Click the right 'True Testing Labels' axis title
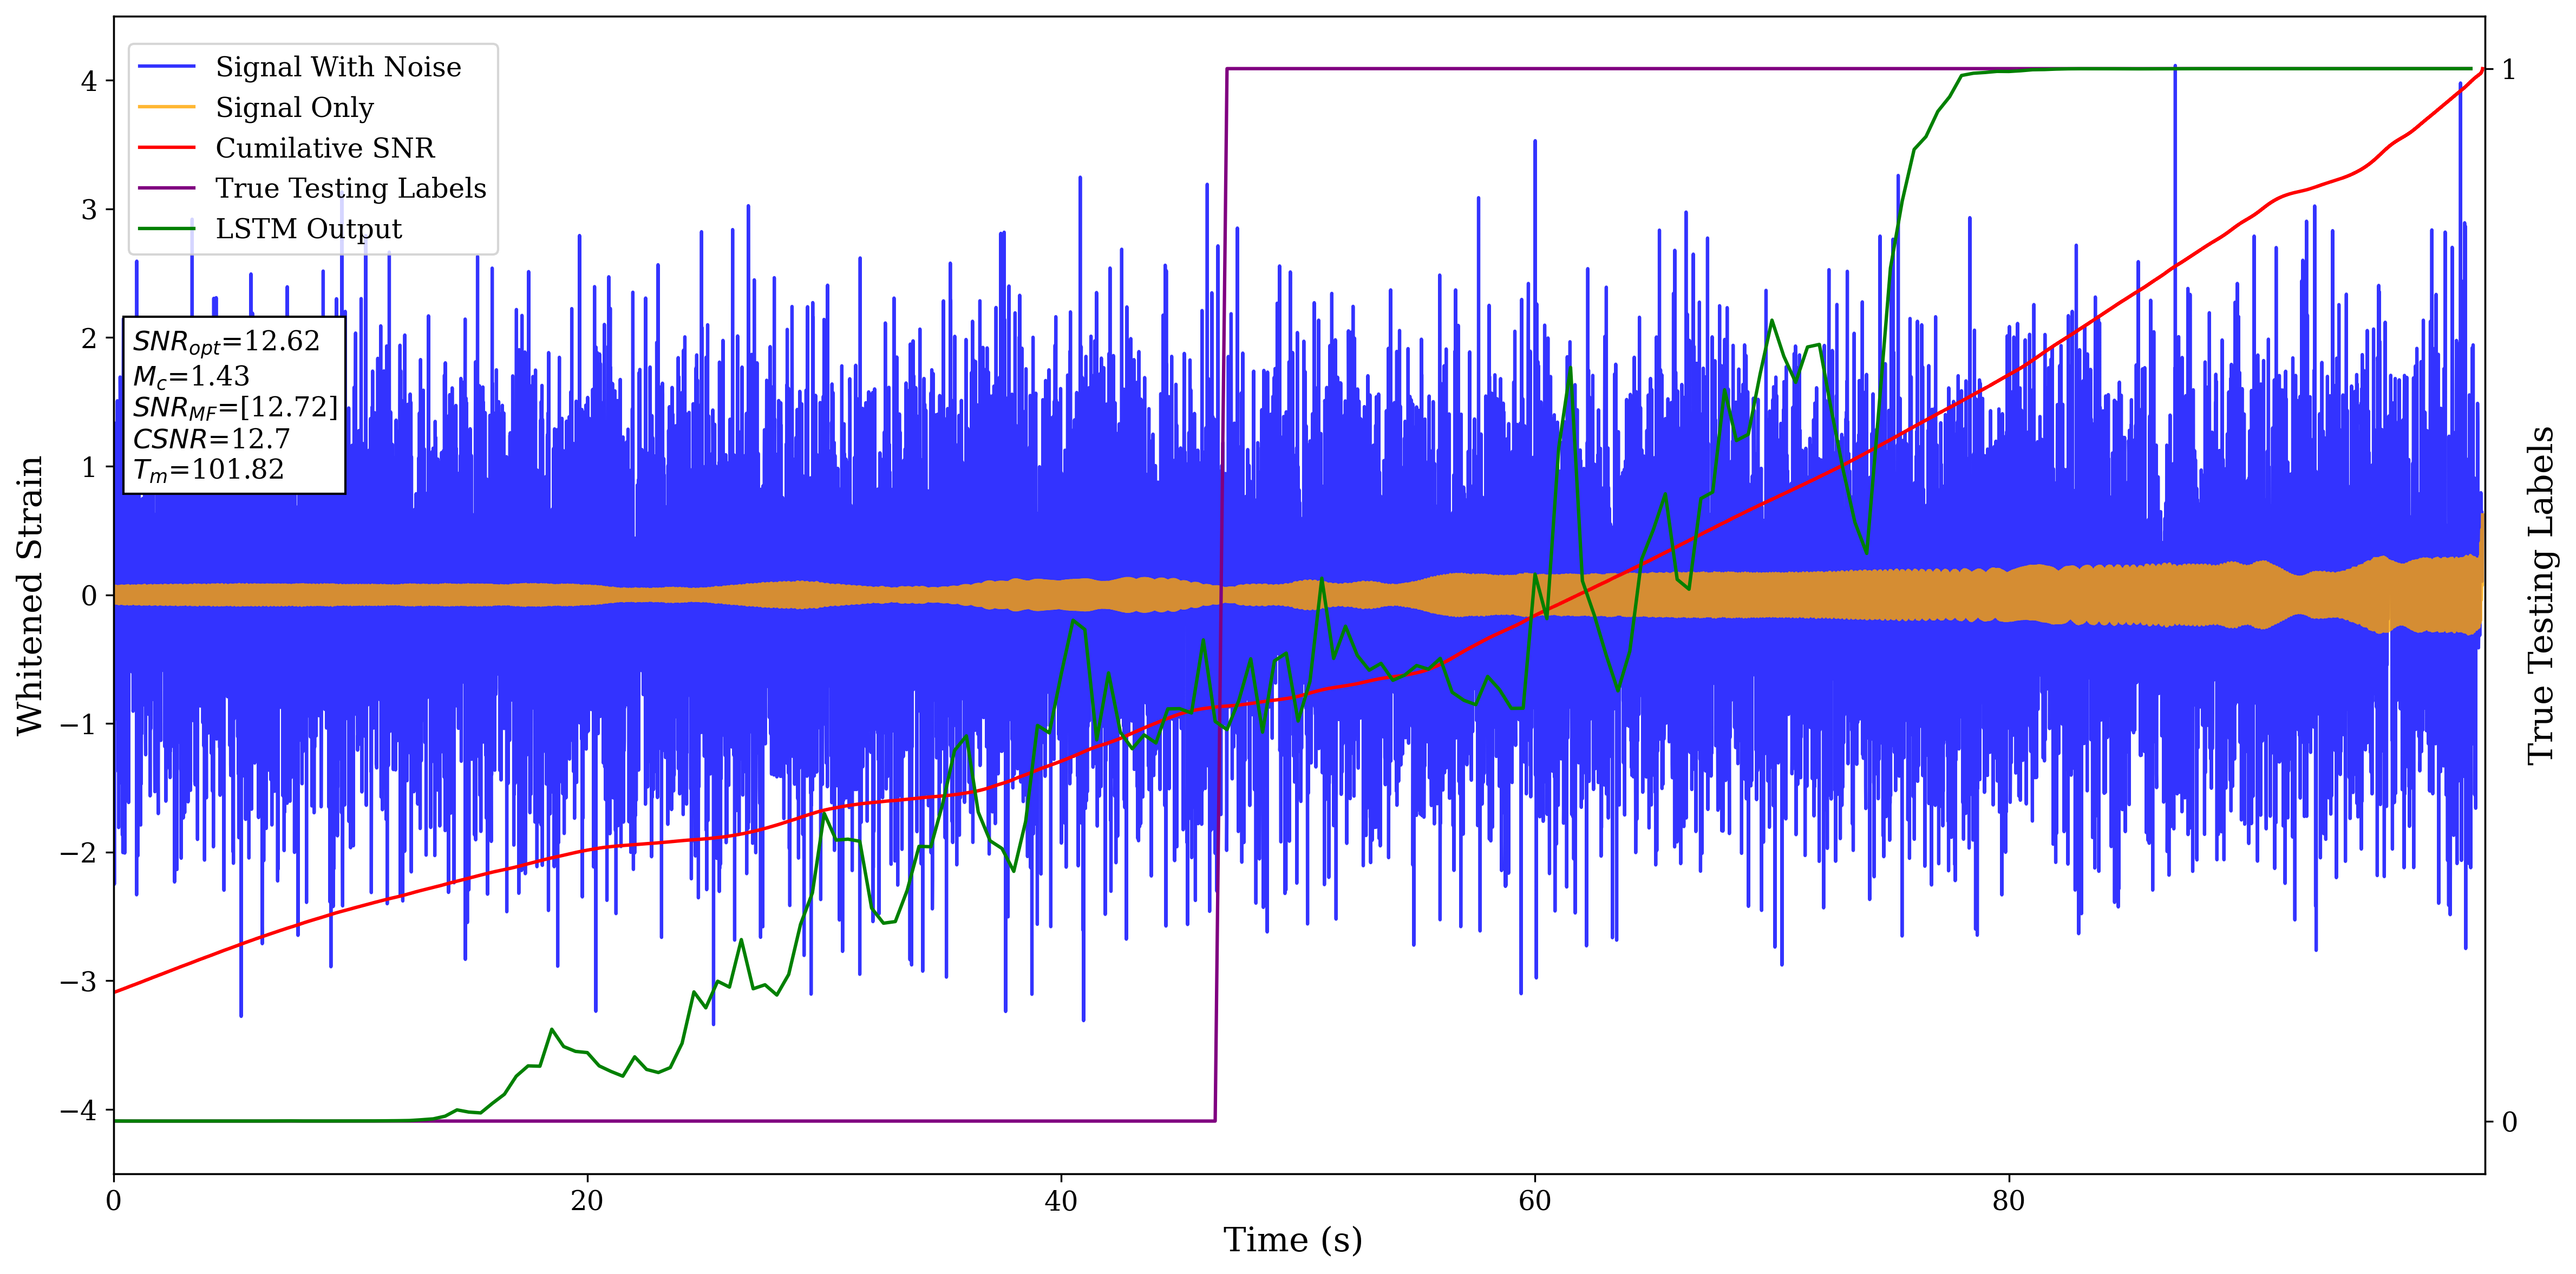Screen dimensions: 2576x1274 pos(2541,595)
